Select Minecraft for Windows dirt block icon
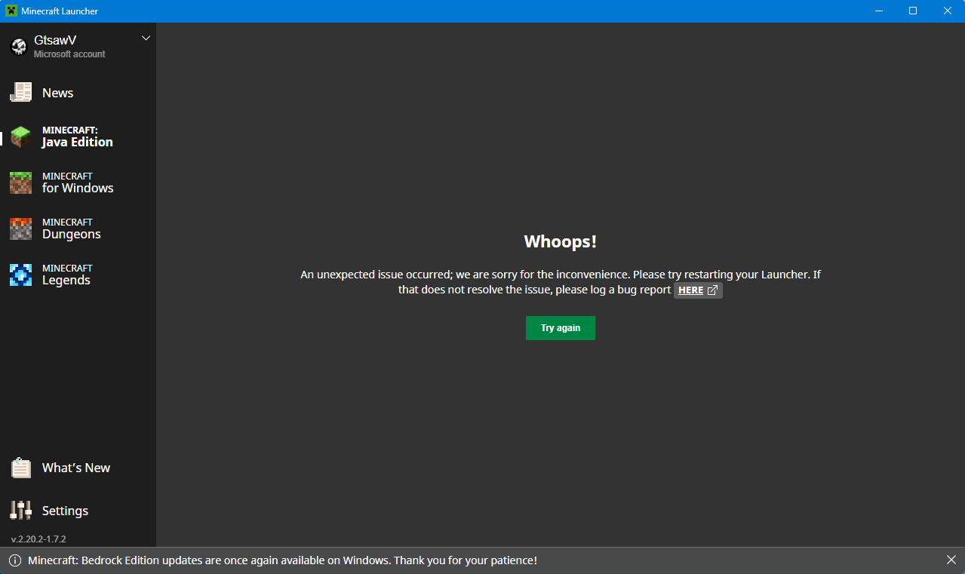965x574 pixels. (20, 183)
